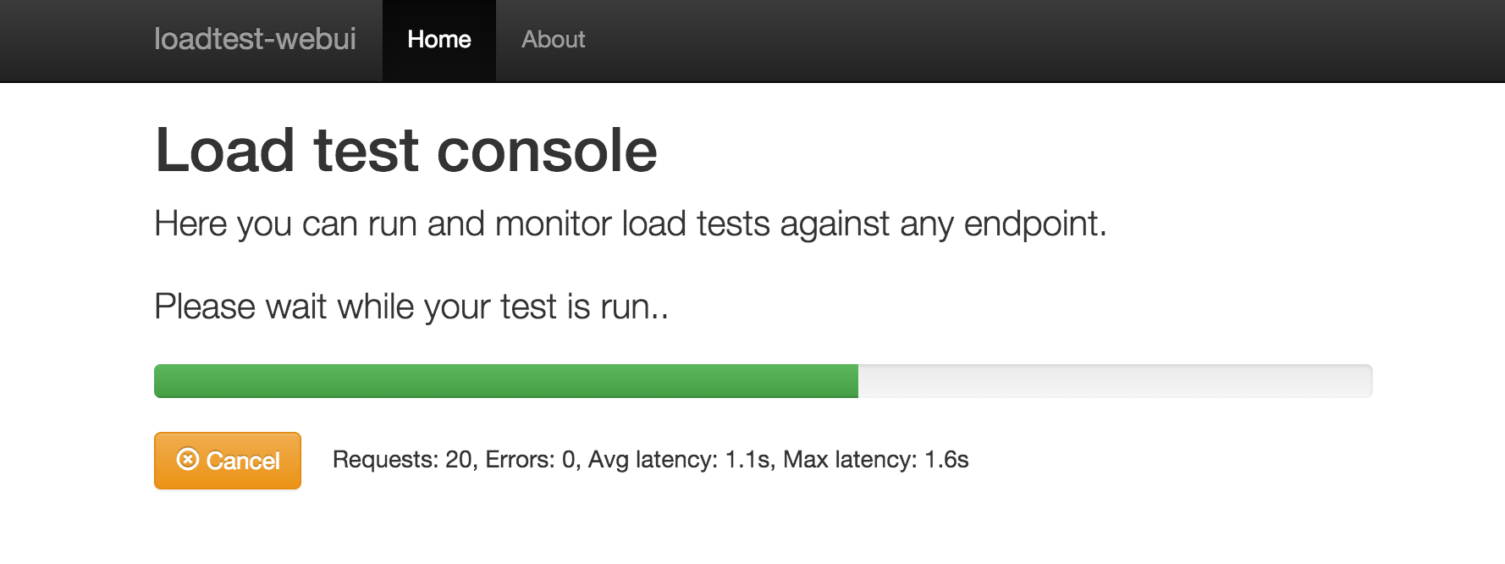Select the Load test console heading
Screen dimensions: 1505x564
[x=406, y=150]
